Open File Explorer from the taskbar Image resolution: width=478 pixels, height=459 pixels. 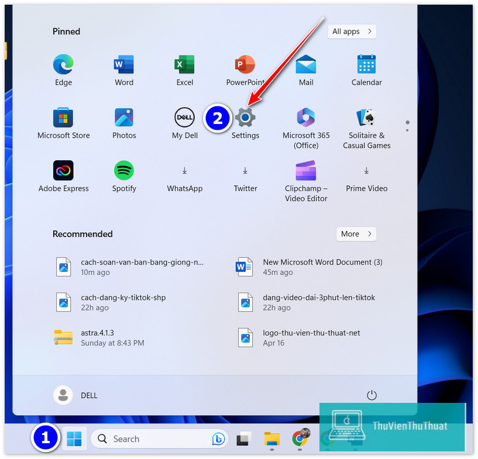(271, 439)
